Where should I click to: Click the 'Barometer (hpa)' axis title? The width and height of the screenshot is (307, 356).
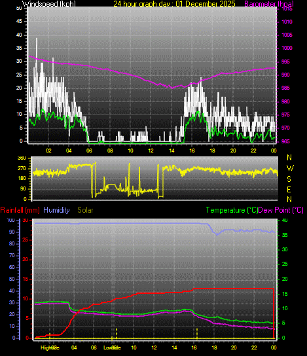pos(269,4)
